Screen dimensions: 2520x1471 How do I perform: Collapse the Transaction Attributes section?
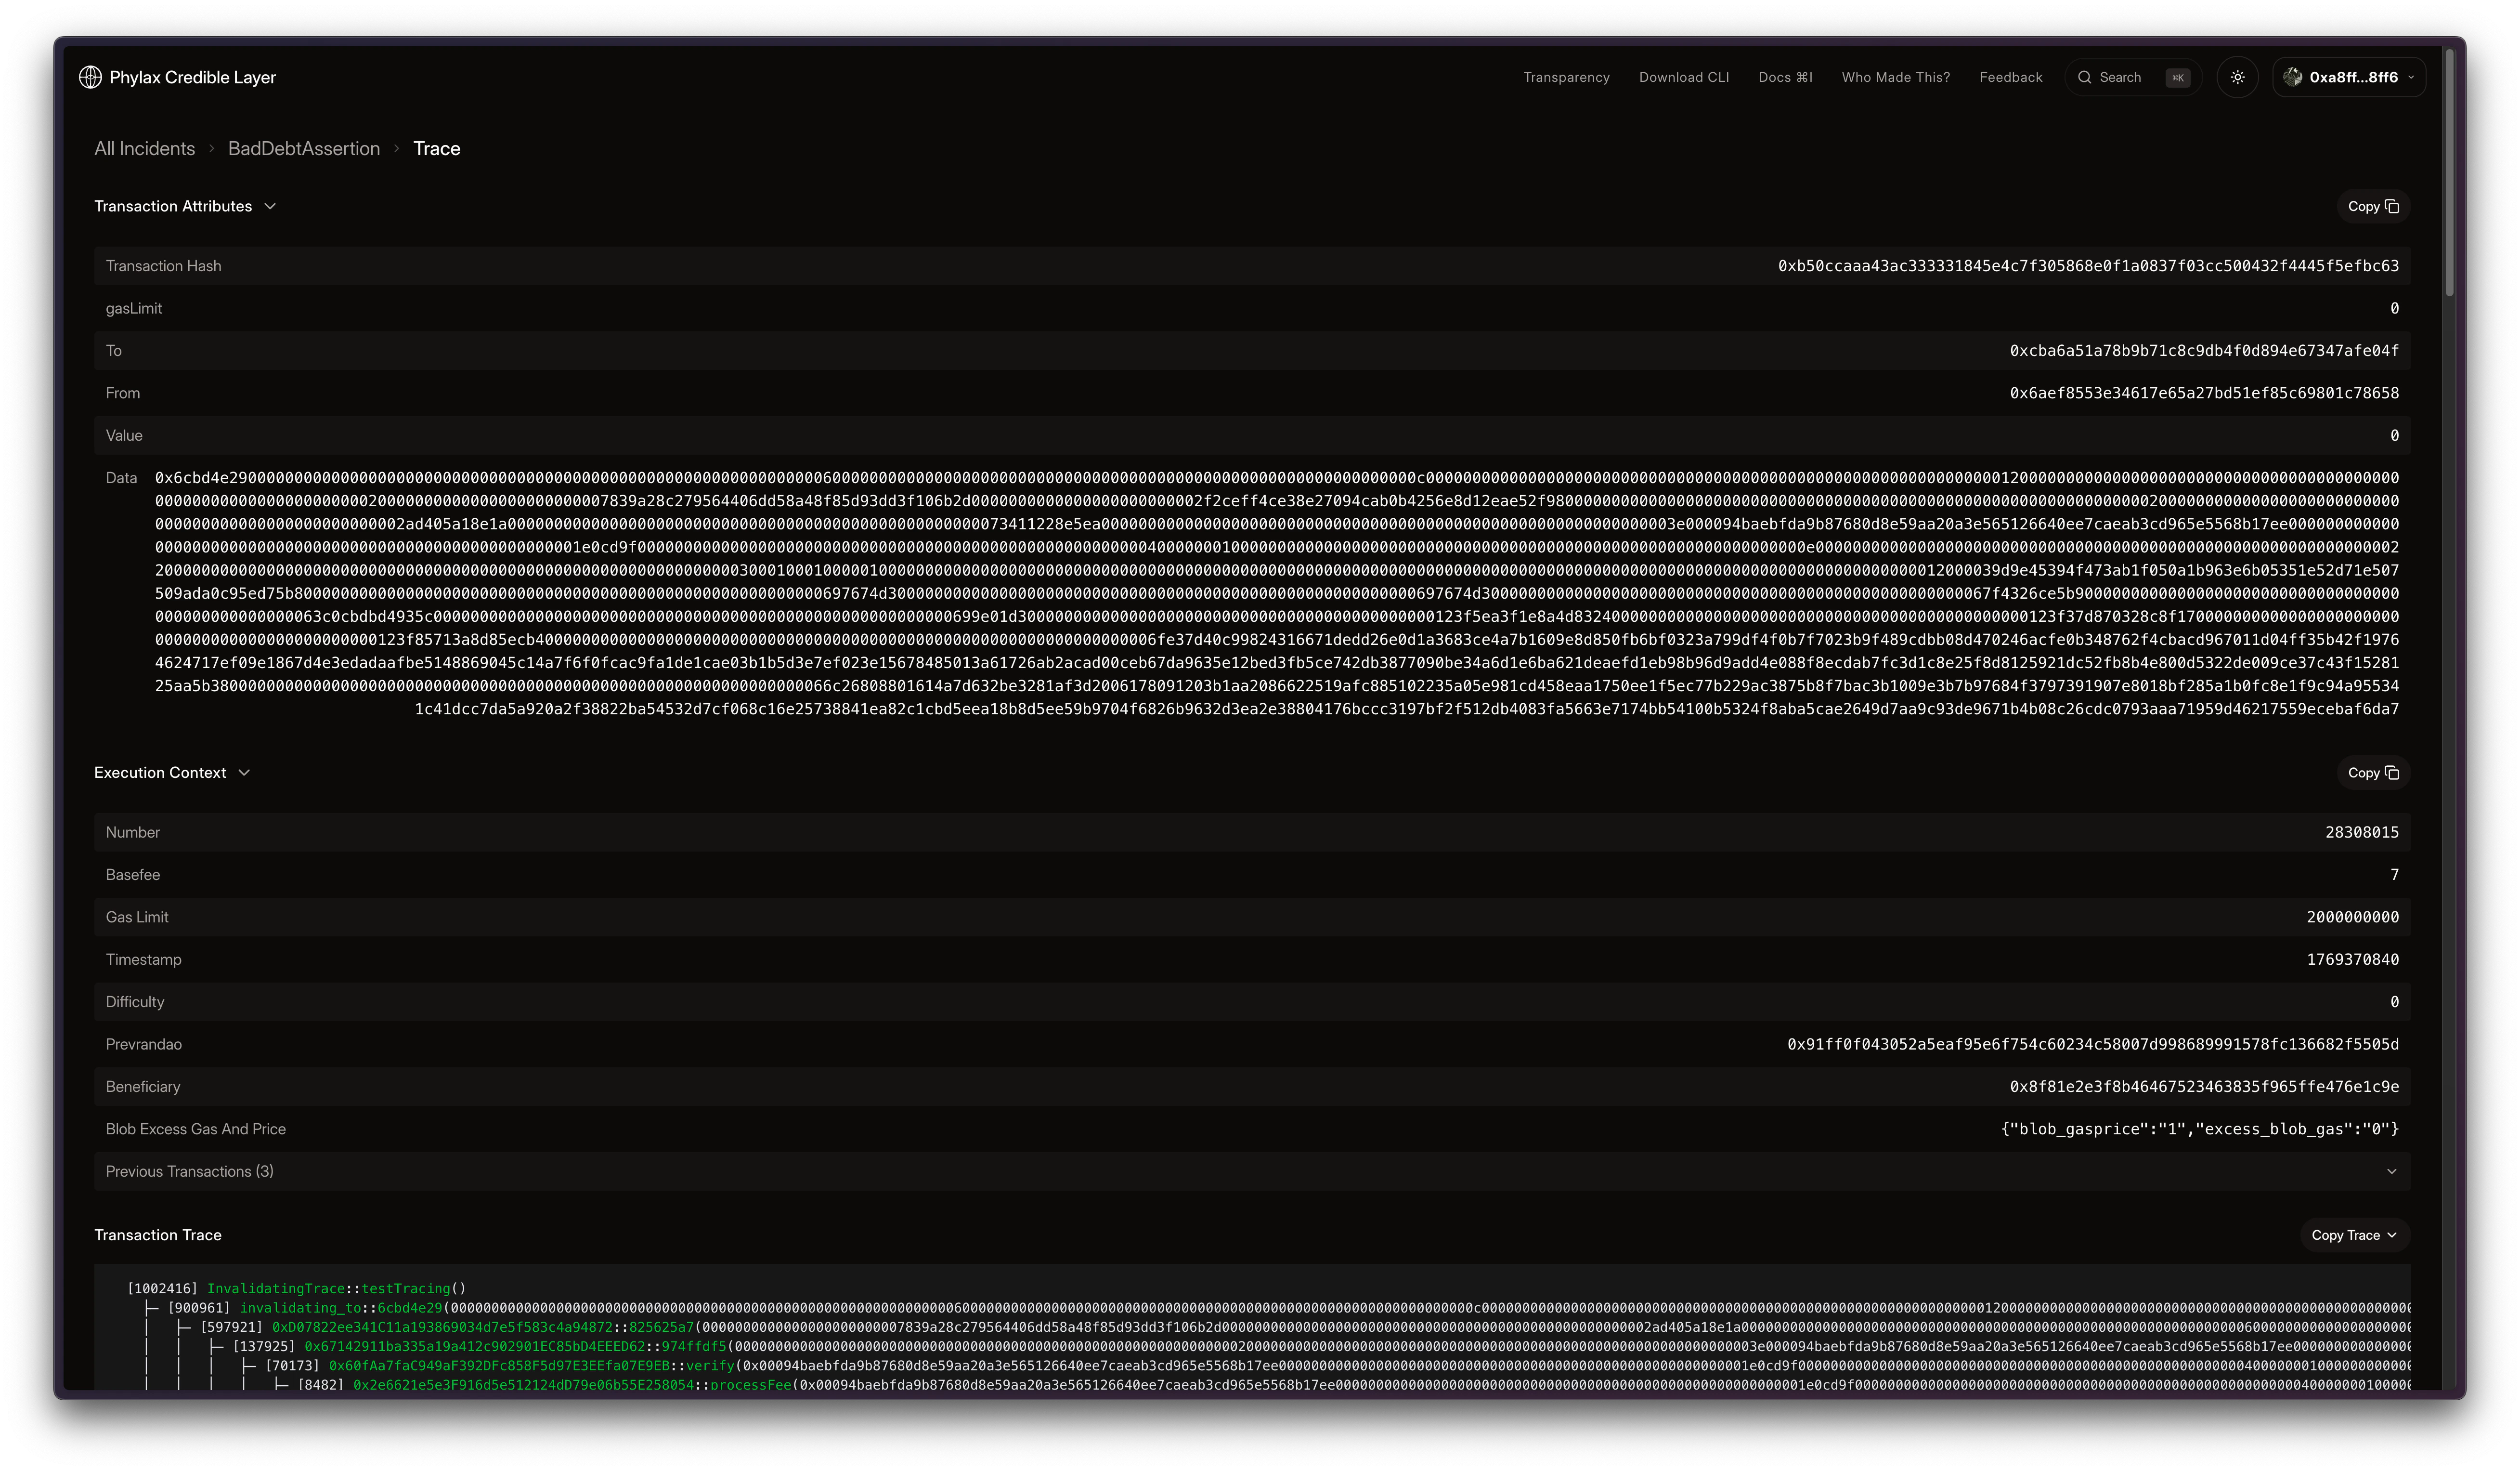click(270, 206)
